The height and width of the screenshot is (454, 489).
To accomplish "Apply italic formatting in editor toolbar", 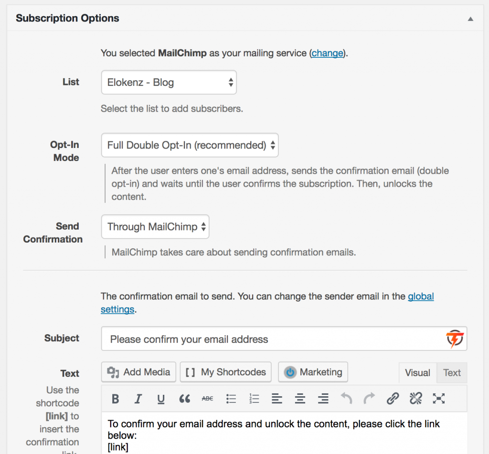I will (138, 399).
